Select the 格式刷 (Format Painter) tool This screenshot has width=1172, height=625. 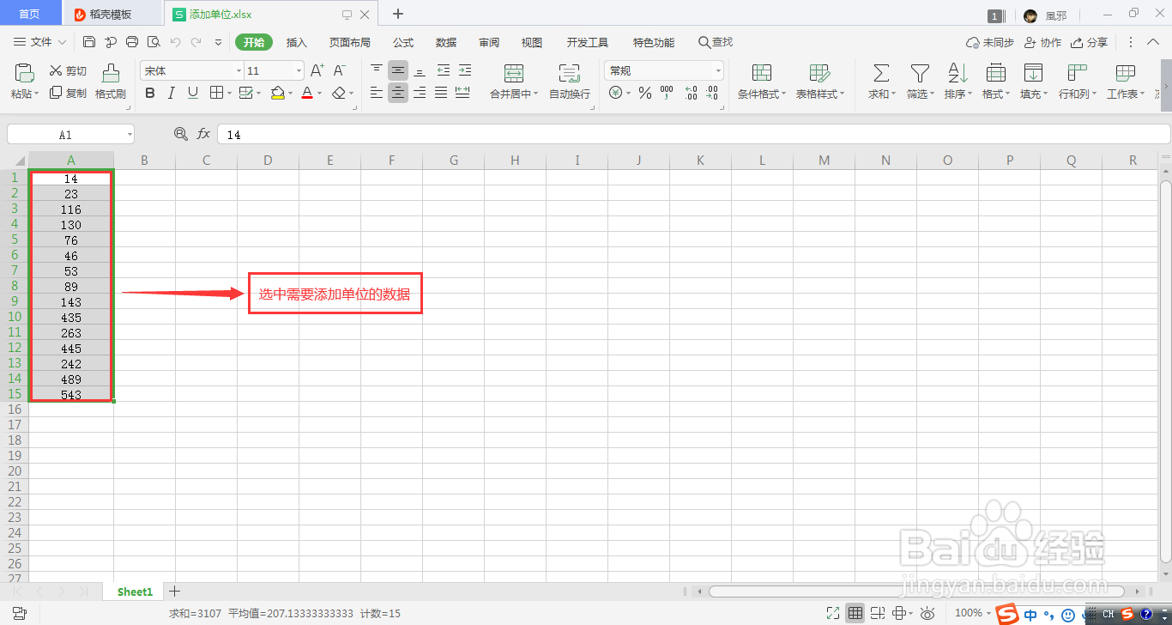coord(110,82)
